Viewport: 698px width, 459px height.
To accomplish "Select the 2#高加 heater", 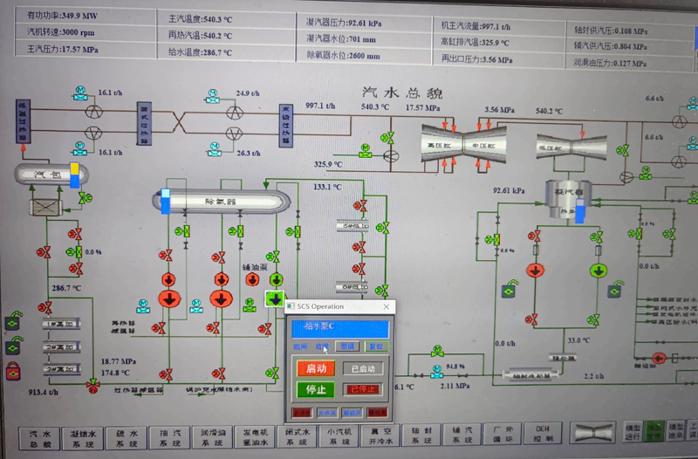I will coord(62,346).
